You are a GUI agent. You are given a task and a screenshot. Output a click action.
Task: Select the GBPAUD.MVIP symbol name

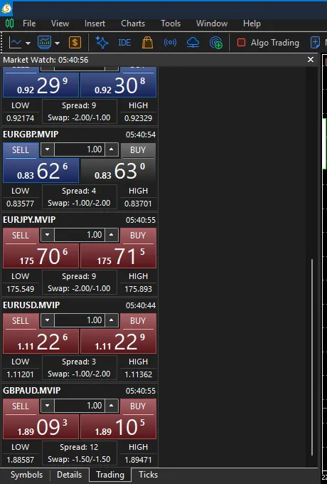(32, 391)
